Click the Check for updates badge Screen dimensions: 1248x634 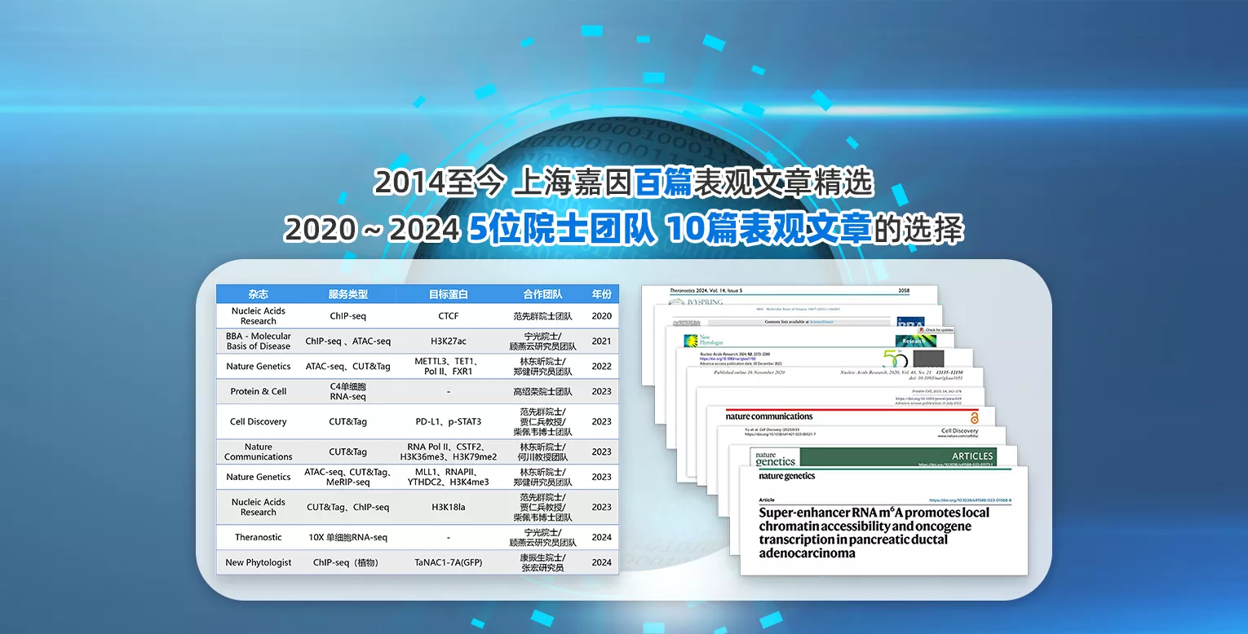pos(938,330)
